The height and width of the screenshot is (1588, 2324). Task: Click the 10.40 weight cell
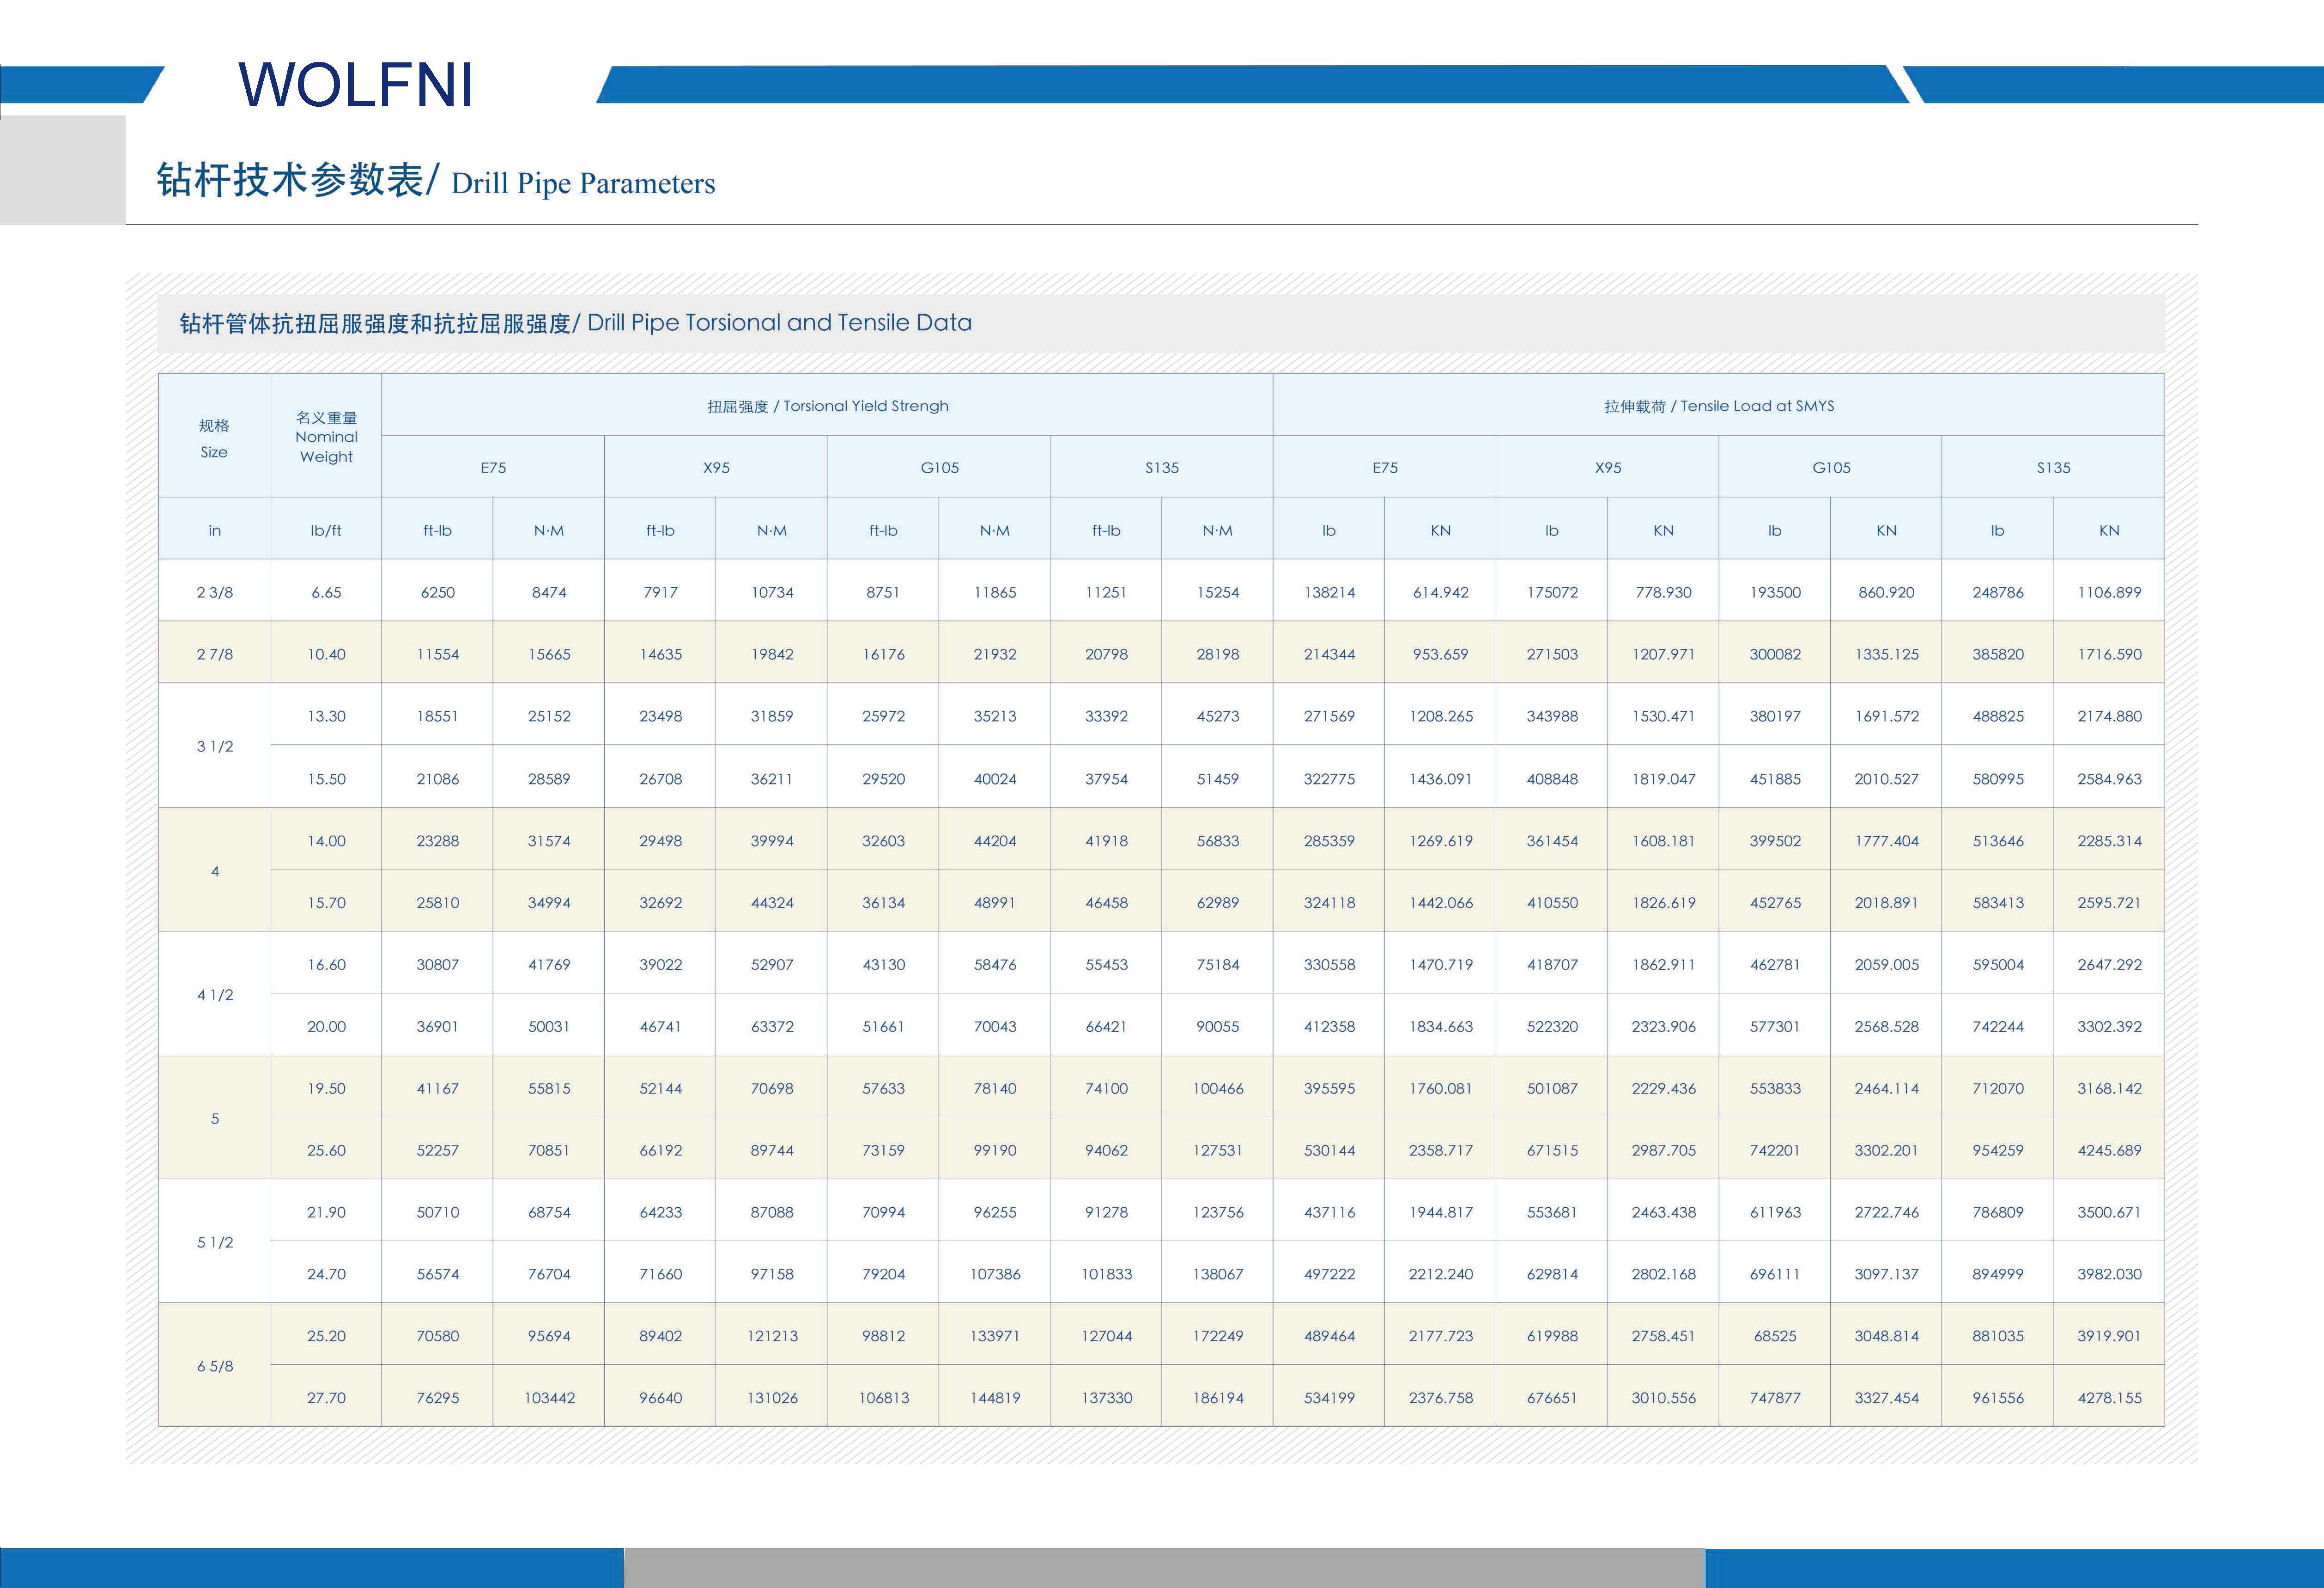click(x=326, y=654)
